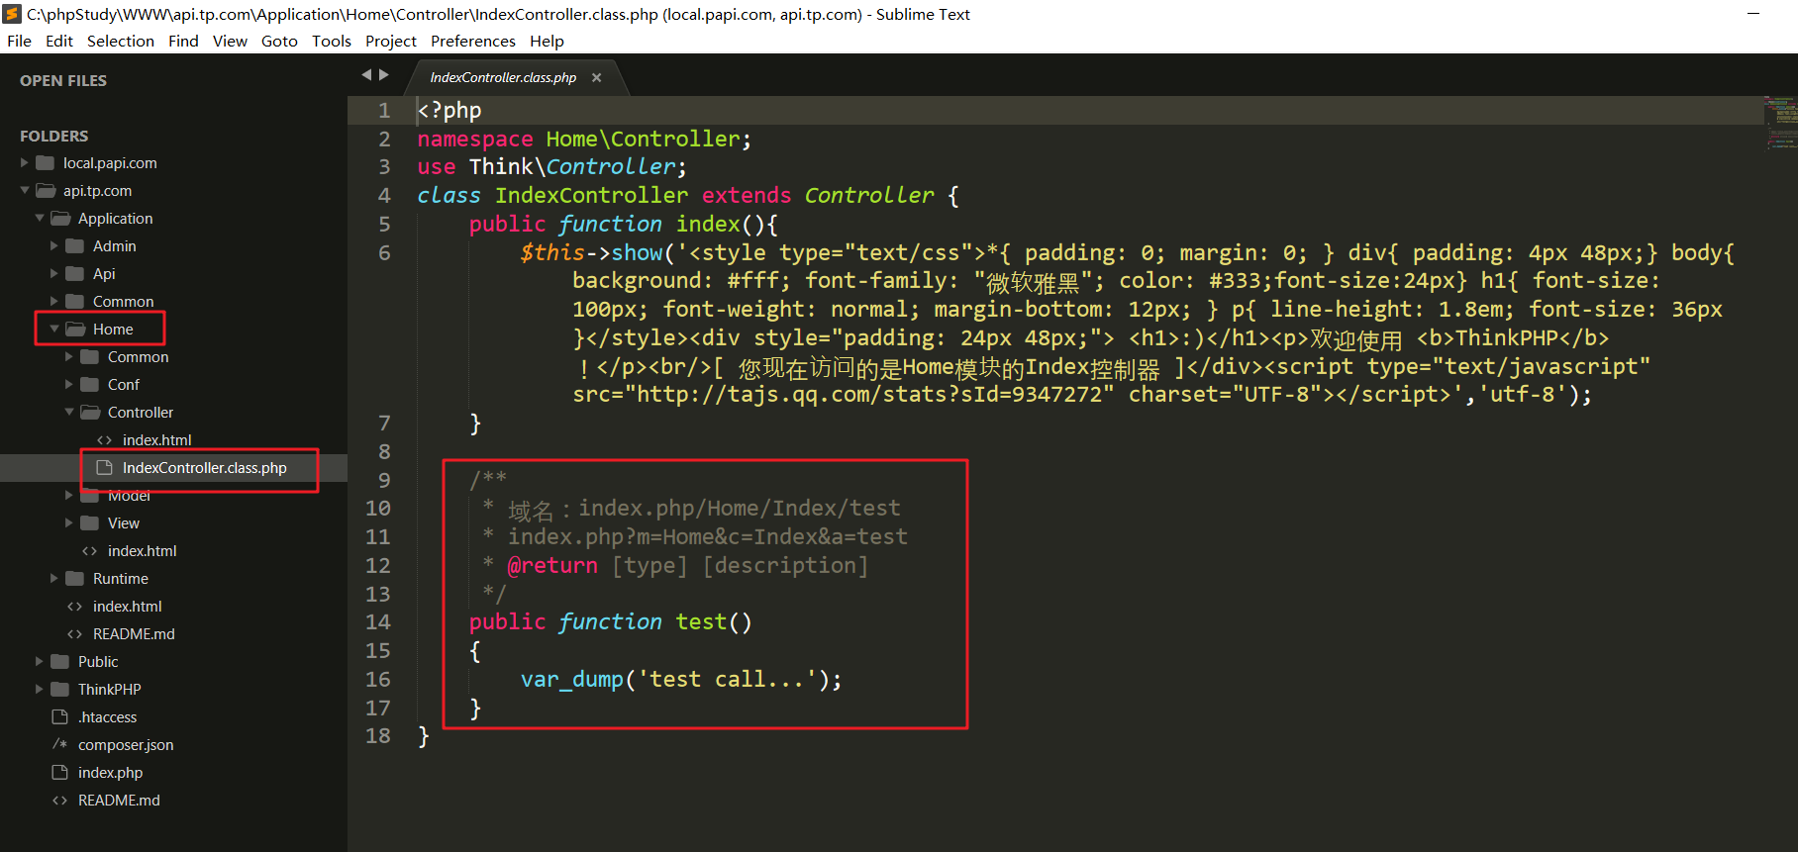Click the OPEN FILES sidebar heading

click(63, 81)
